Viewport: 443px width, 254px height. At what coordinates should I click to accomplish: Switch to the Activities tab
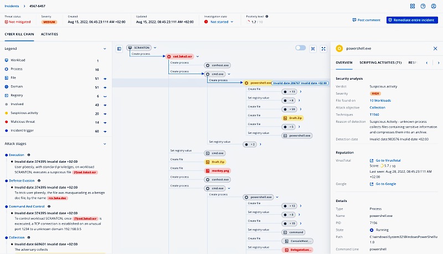pyautogui.click(x=49, y=34)
